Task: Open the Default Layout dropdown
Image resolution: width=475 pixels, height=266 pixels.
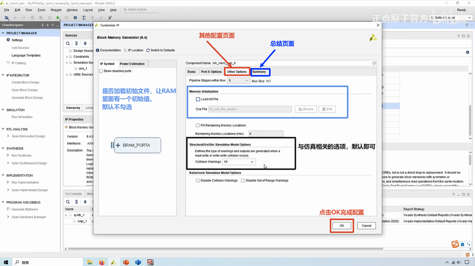Action: click(451, 18)
